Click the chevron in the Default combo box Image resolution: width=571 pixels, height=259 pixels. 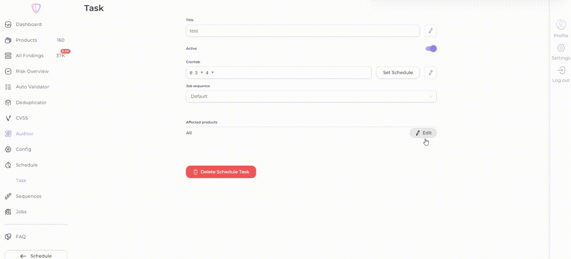click(430, 96)
